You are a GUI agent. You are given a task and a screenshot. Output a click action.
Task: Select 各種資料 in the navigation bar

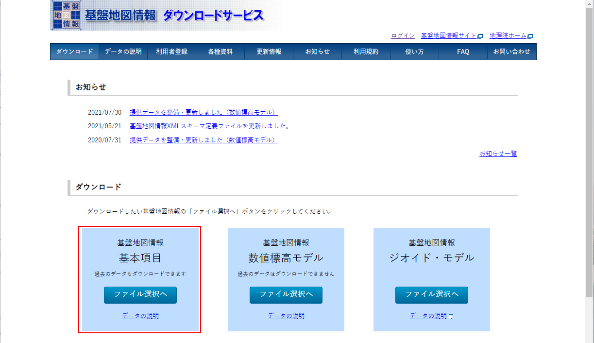point(221,52)
